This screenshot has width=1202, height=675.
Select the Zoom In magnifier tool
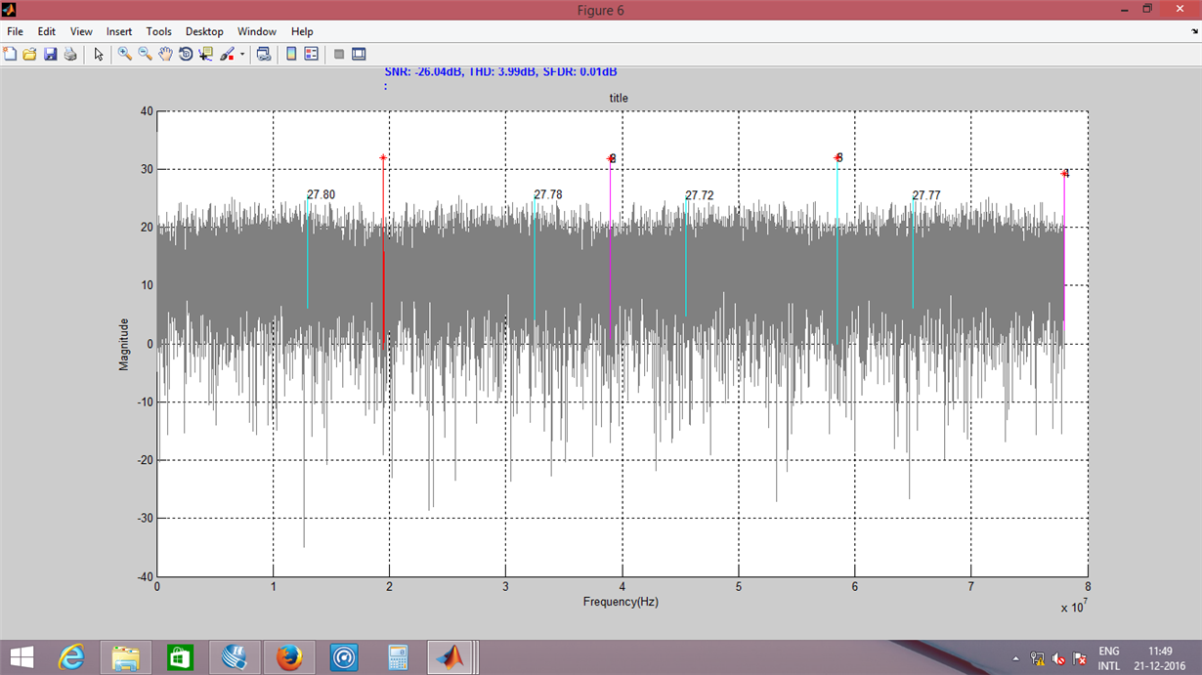pyautogui.click(x=124, y=55)
